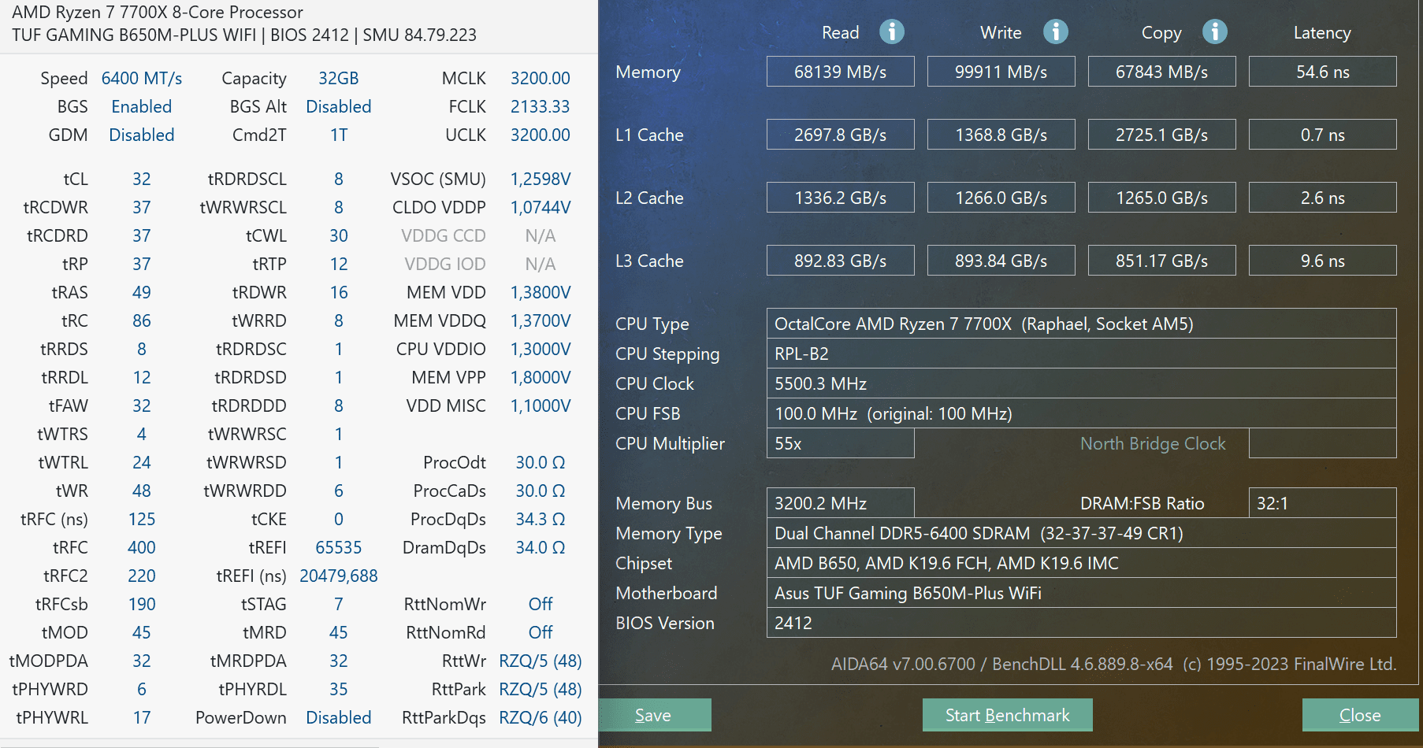
Task: Click BIOS Version value 2412
Action: [1081, 623]
